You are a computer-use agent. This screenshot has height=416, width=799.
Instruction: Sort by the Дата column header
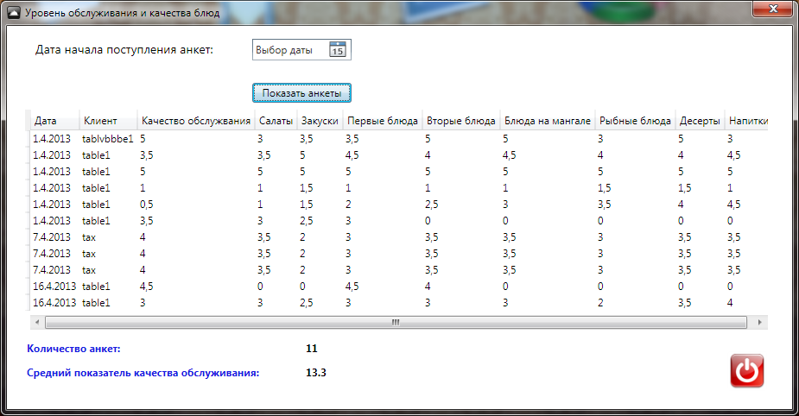point(54,121)
